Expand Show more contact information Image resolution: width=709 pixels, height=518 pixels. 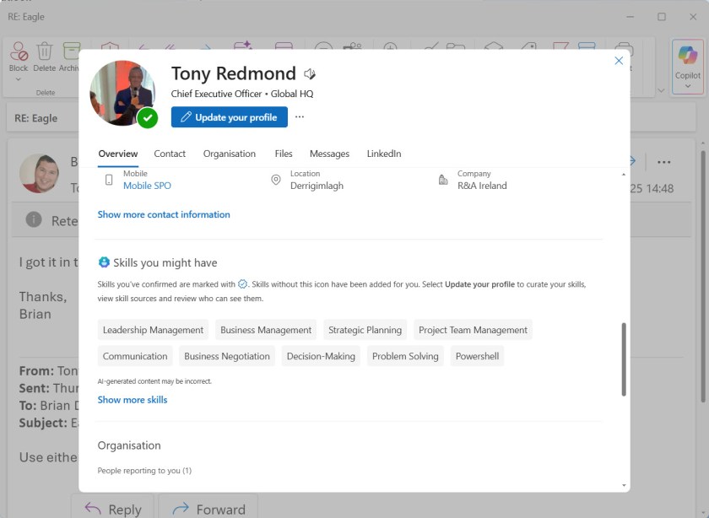click(164, 214)
